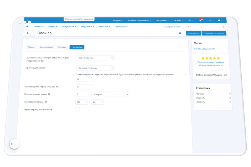Click the search magnifier icon

223,27
